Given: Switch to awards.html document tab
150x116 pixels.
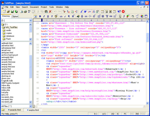Looking at the screenshot, I should 14,110.
